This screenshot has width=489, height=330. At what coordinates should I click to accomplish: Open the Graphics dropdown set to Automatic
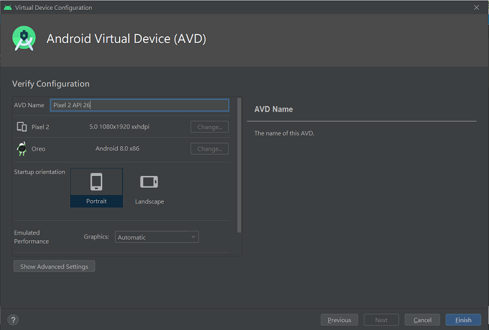tap(157, 237)
